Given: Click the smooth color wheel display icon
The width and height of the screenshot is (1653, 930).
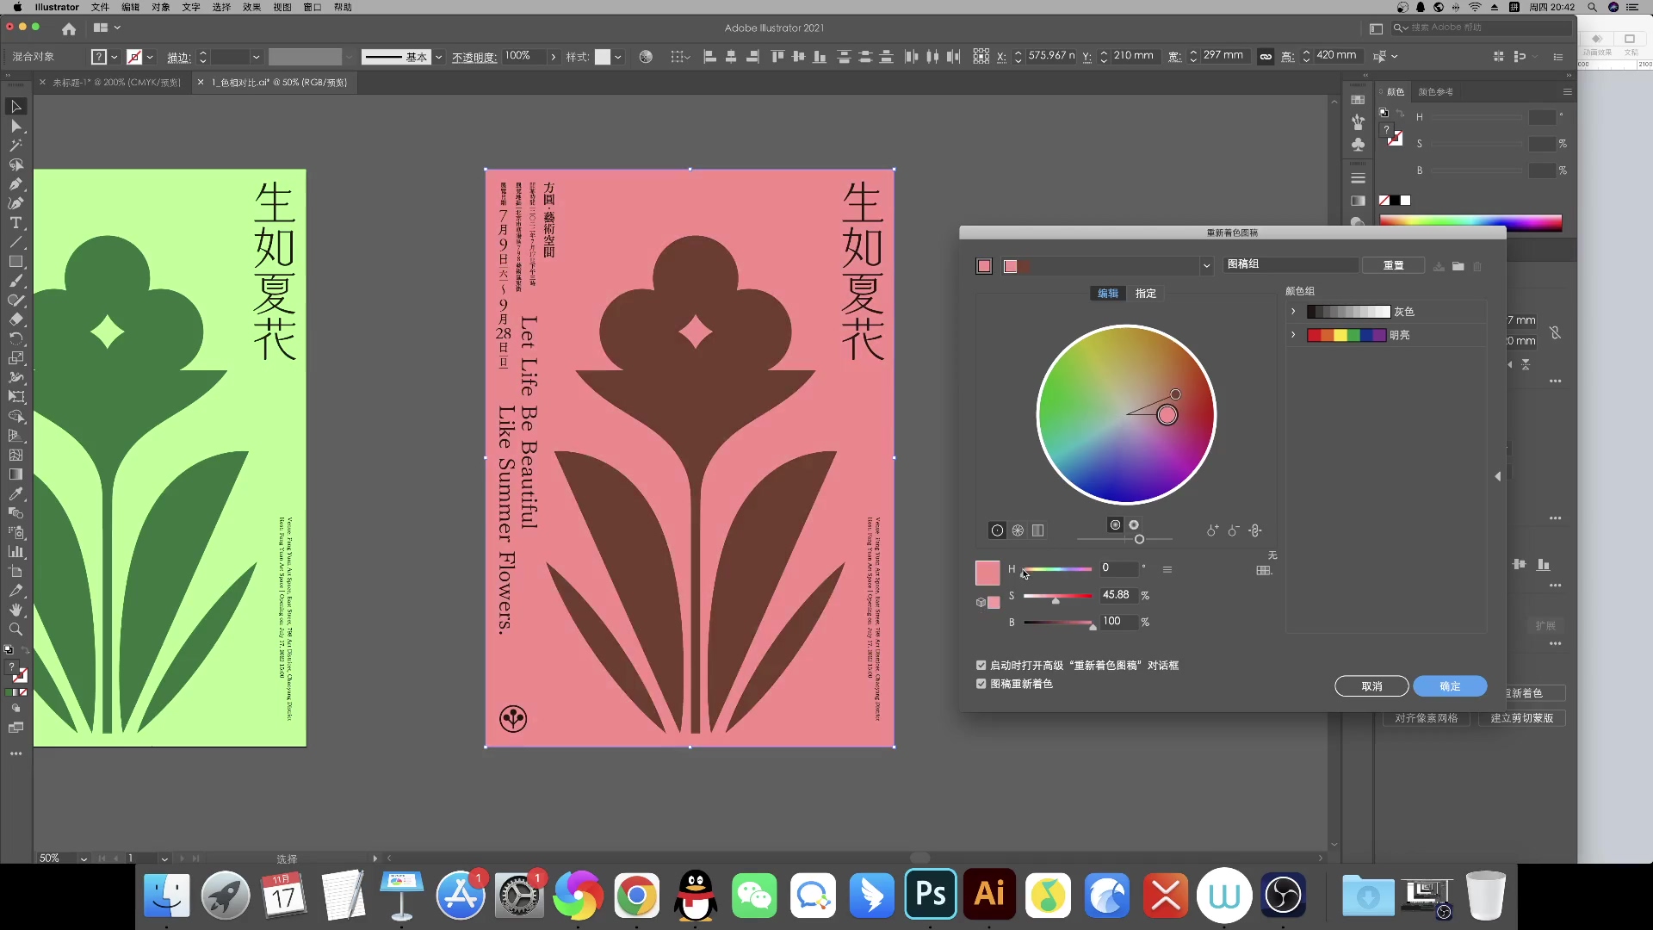Looking at the screenshot, I should pos(997,530).
